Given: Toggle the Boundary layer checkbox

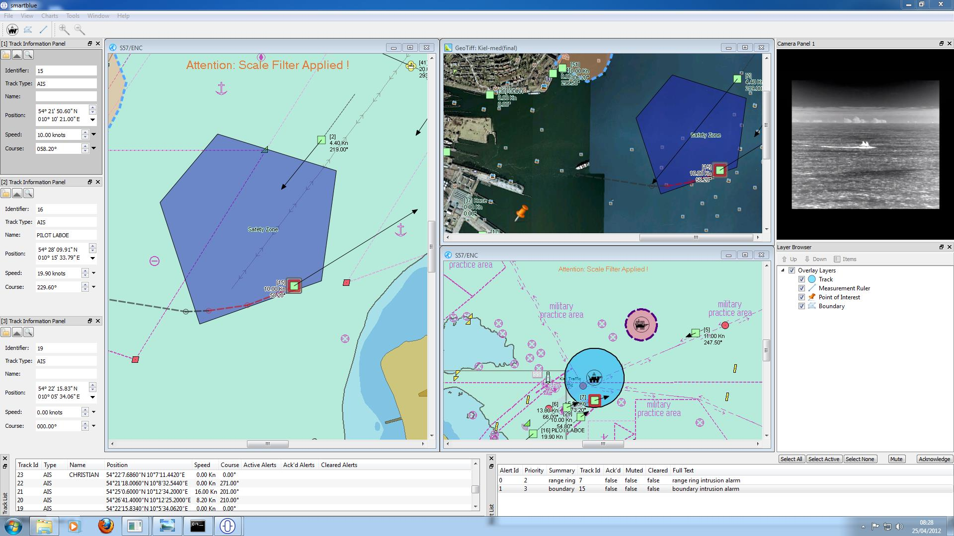Looking at the screenshot, I should coord(801,306).
